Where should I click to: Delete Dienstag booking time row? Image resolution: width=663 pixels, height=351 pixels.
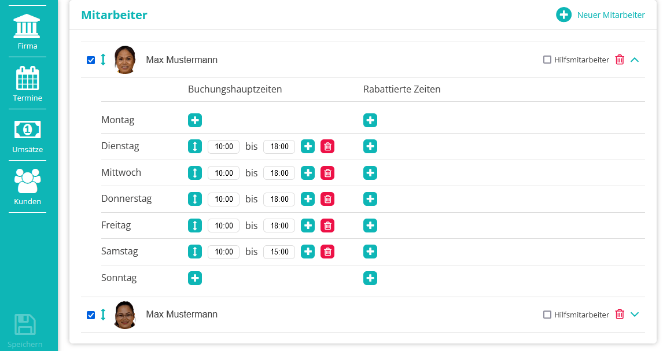327,146
